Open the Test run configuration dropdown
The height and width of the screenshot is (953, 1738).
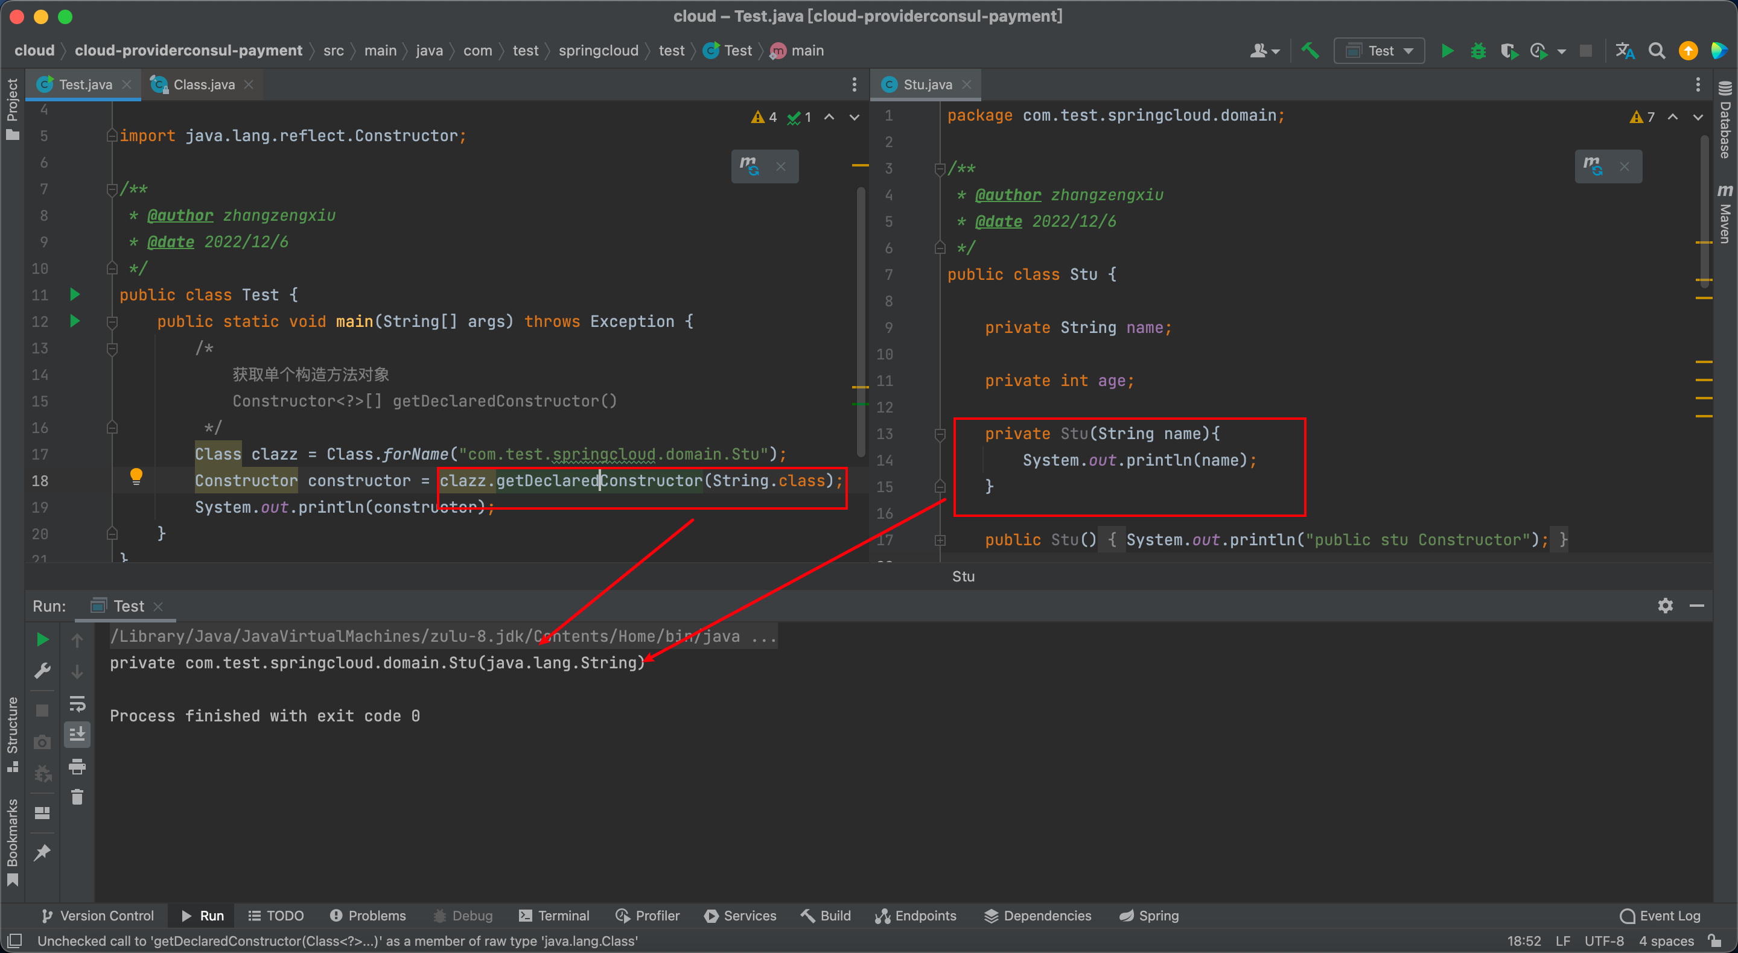[x=1379, y=51]
